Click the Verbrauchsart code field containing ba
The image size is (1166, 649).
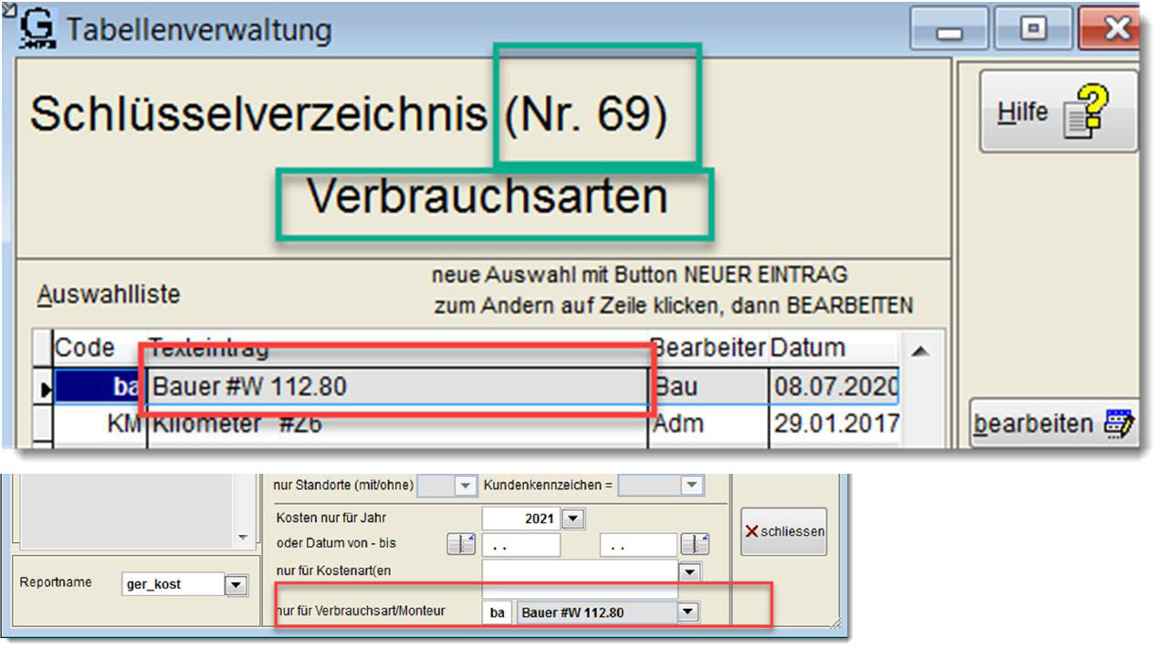498,612
